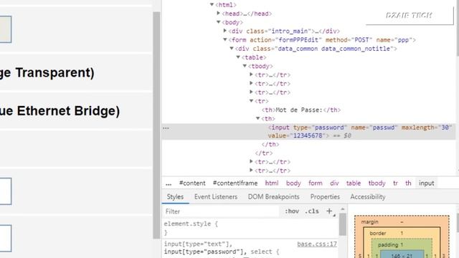
Task: Expand the third collapsed tr row
Action: [x=251, y=92]
